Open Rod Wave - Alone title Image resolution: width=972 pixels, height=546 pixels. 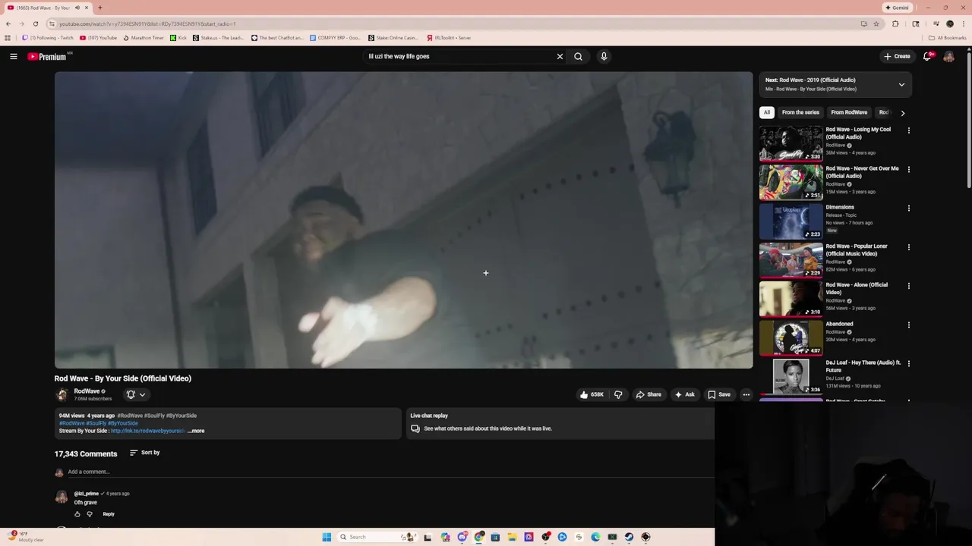857,288
